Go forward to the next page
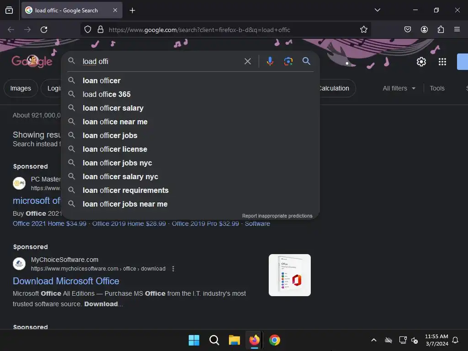 pyautogui.click(x=27, y=30)
